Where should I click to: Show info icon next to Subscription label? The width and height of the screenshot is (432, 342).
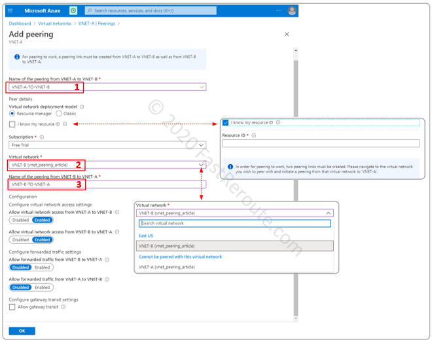(42, 137)
